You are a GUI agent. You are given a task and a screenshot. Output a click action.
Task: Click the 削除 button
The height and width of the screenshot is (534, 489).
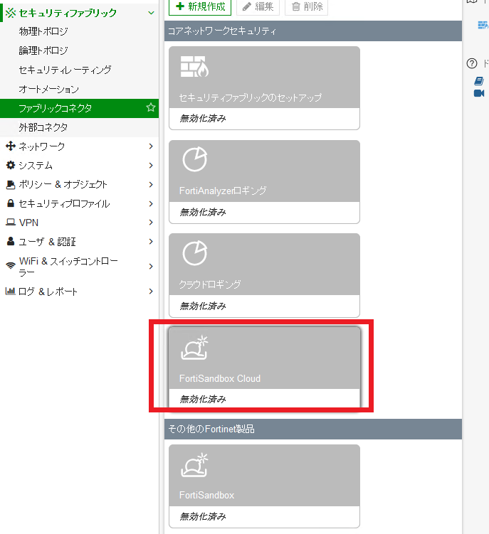pyautogui.click(x=306, y=6)
